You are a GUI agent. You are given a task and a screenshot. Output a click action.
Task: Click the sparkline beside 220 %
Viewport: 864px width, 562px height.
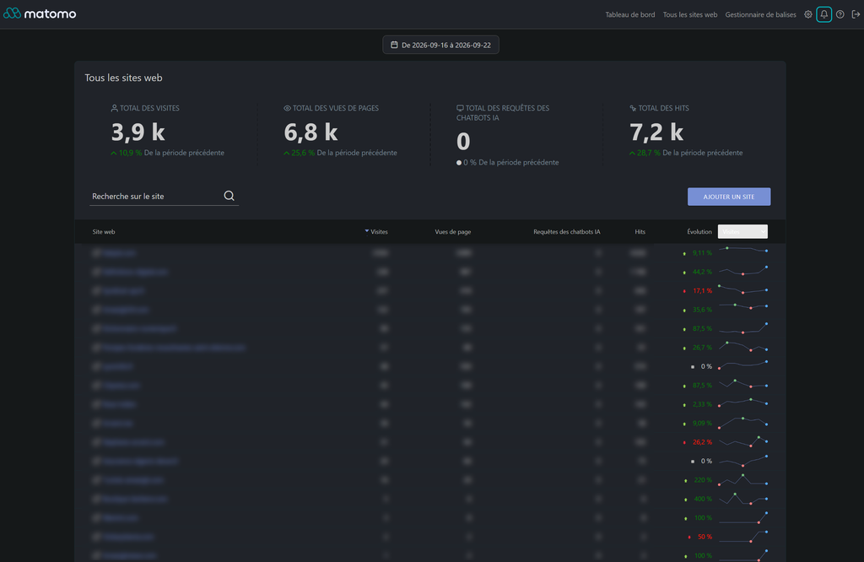point(742,479)
